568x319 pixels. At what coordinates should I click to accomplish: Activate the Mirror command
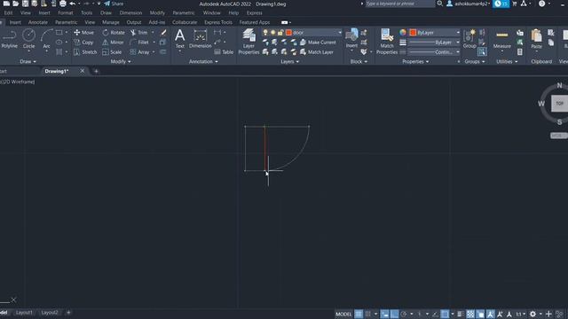tap(113, 43)
